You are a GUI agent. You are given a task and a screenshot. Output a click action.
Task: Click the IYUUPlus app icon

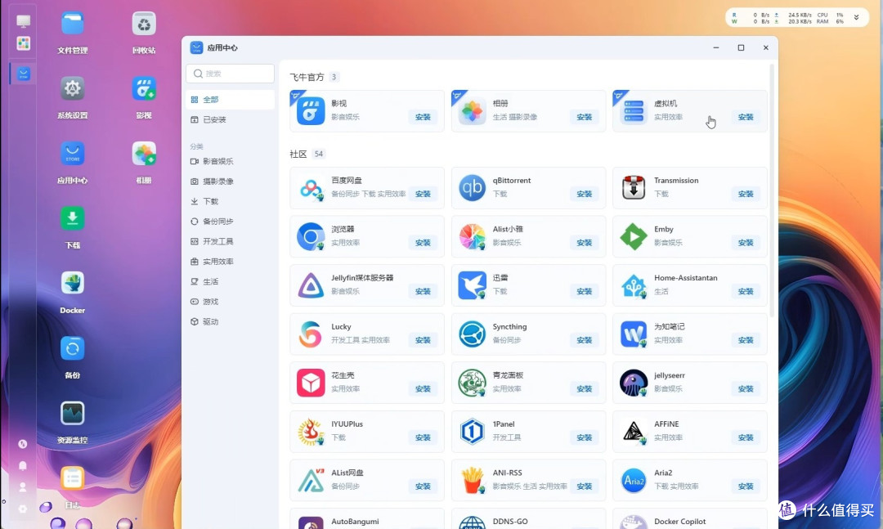[311, 432]
